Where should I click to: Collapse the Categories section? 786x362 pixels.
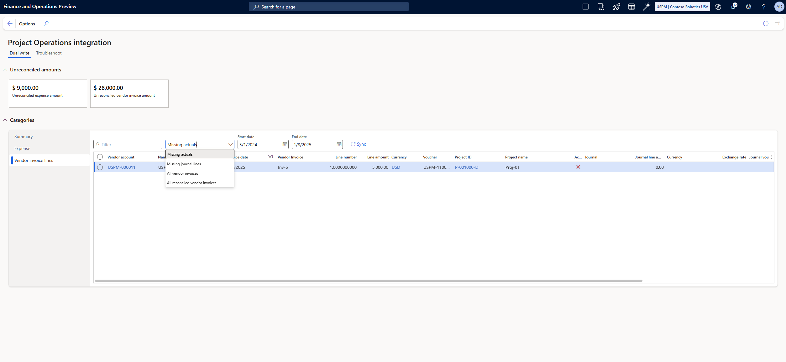5,120
